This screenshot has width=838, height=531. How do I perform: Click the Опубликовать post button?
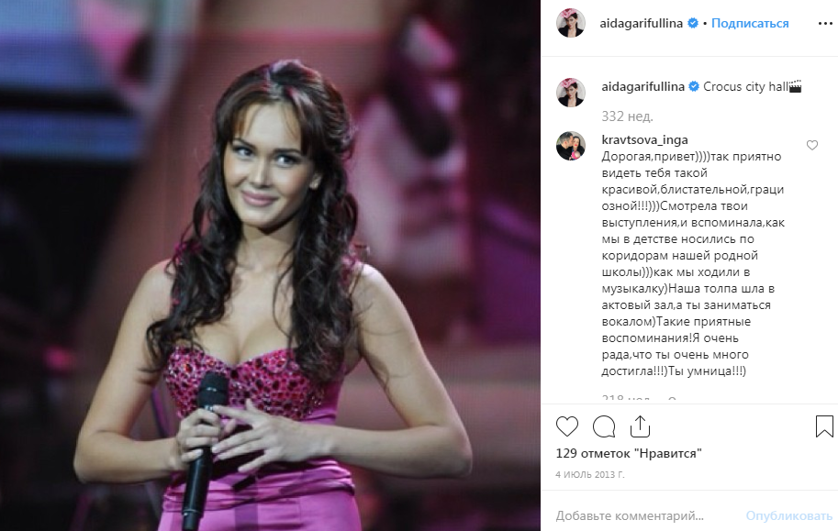(x=788, y=515)
